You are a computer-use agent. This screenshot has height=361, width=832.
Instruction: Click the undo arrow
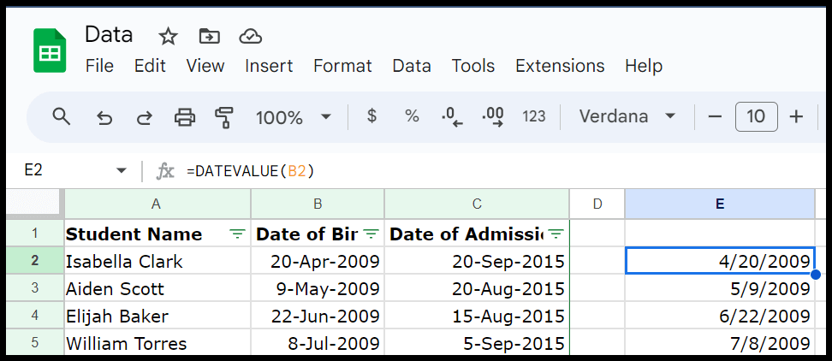click(x=104, y=117)
